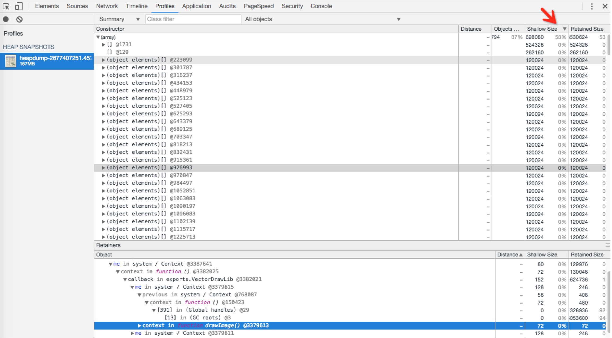Sort retainers by Object column
Image resolution: width=612 pixels, height=338 pixels.
point(294,255)
